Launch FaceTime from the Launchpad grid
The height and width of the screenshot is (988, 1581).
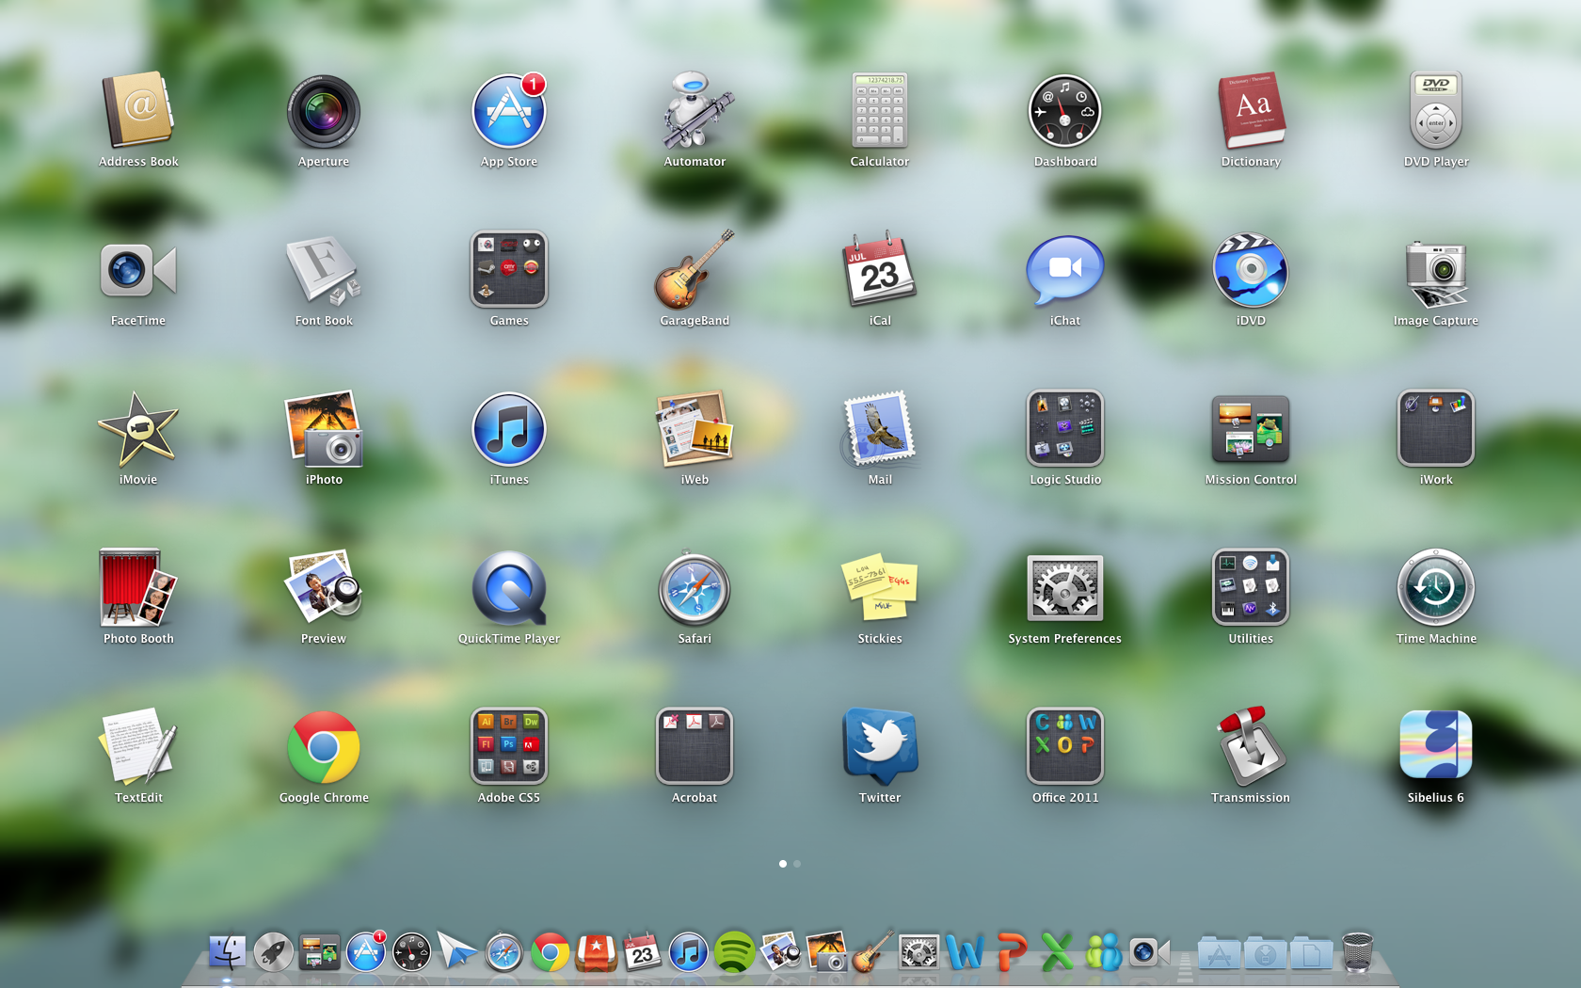click(x=138, y=270)
